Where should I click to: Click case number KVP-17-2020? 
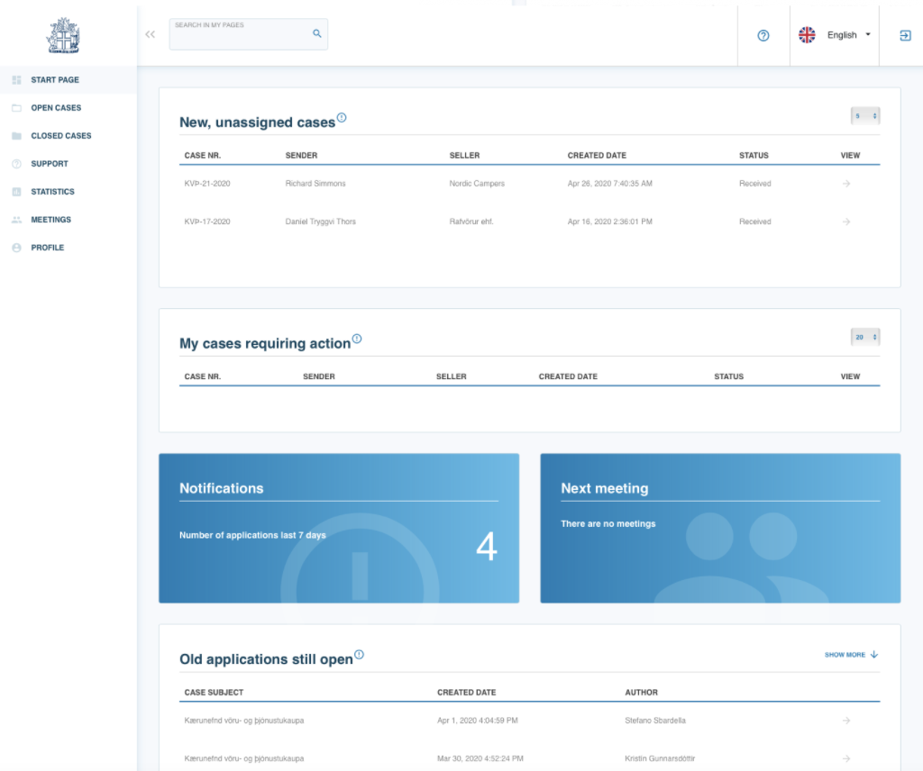pos(207,222)
